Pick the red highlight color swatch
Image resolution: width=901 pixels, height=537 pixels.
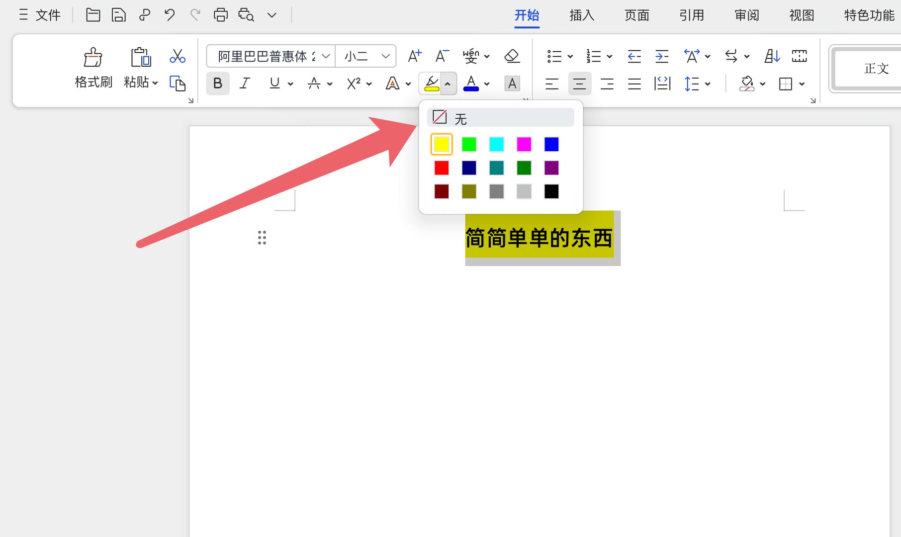(x=441, y=168)
